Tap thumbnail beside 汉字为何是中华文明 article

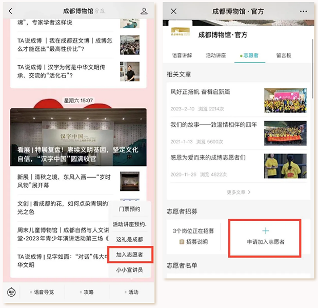click(130, 71)
